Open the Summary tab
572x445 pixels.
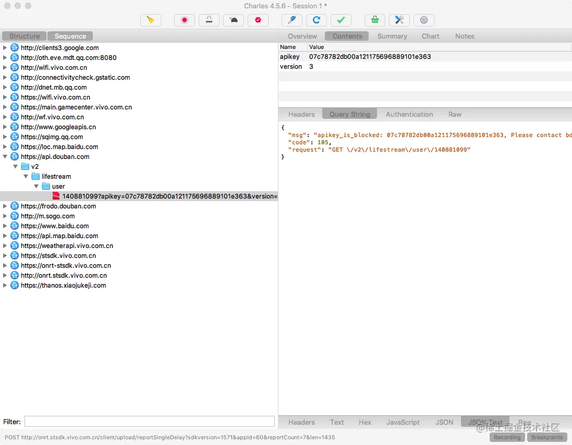(x=392, y=36)
